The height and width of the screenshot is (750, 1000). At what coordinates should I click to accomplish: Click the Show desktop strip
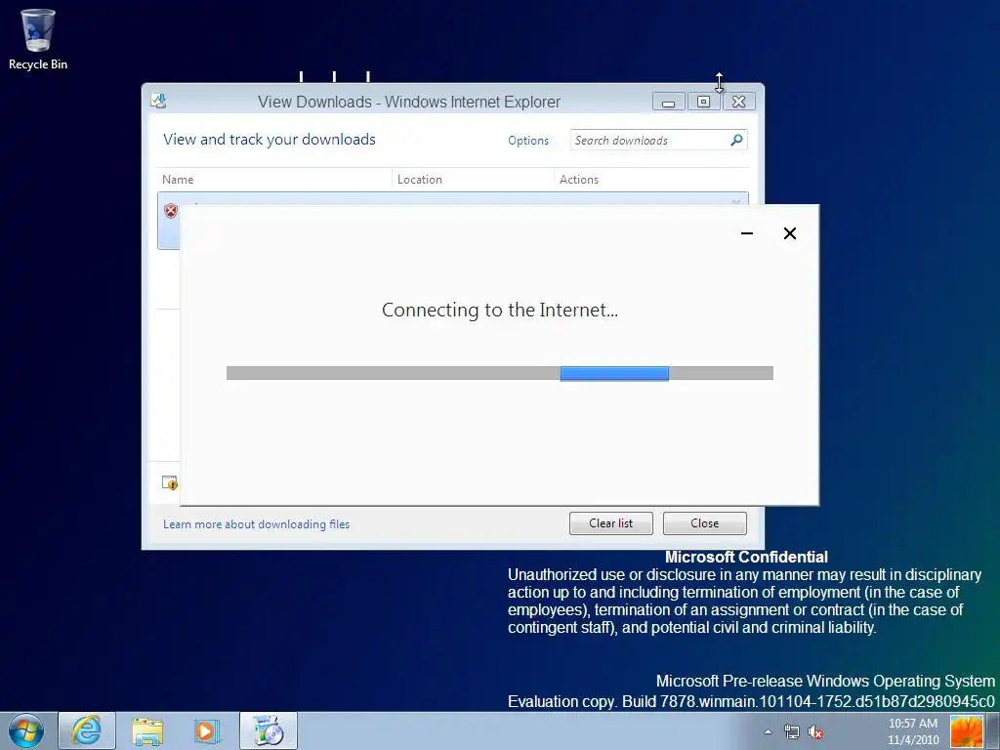(993, 731)
